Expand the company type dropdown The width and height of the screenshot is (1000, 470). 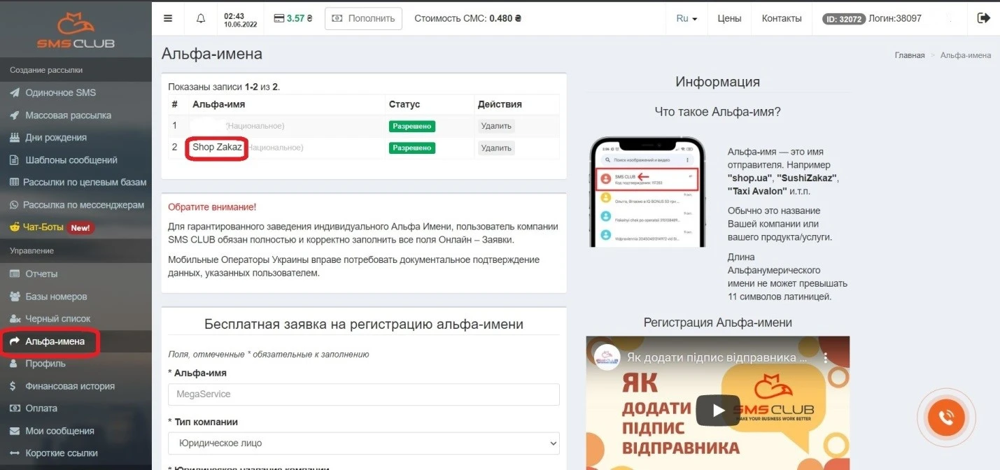point(363,443)
